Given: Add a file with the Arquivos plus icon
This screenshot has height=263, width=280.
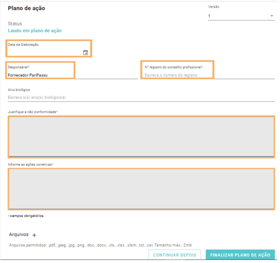Looking at the screenshot, I should [x=34, y=235].
